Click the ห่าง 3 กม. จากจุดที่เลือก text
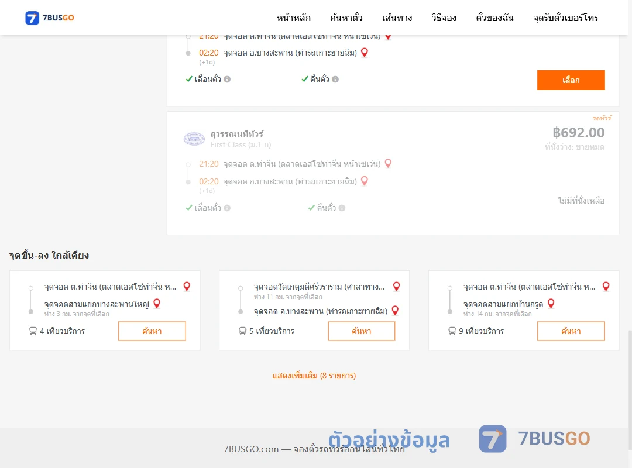This screenshot has width=632, height=468. 77,314
